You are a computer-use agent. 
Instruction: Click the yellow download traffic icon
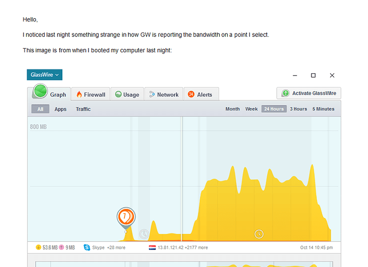(x=38, y=248)
